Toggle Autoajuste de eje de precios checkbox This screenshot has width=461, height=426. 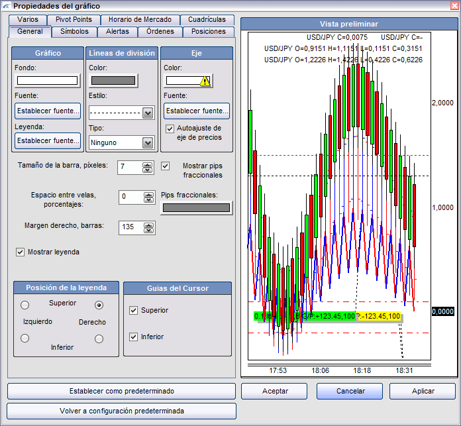170,129
